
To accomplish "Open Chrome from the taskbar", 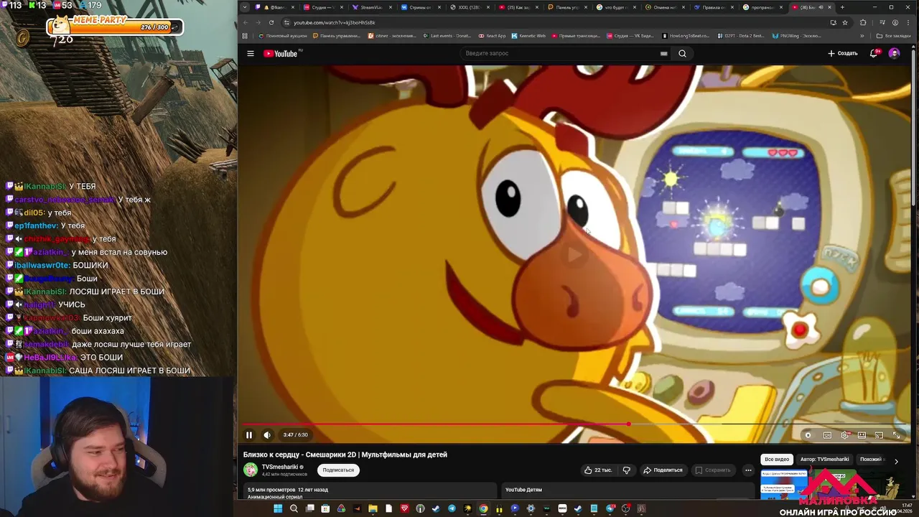I will [x=483, y=508].
